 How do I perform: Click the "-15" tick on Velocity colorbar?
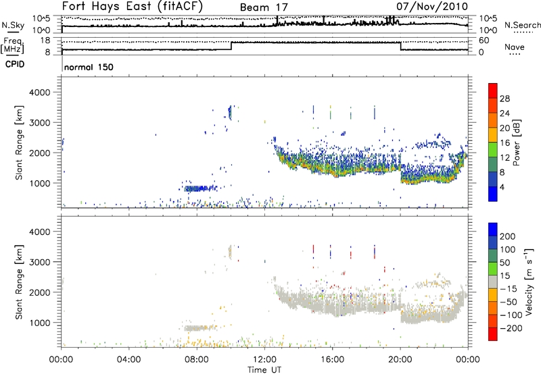point(509,288)
